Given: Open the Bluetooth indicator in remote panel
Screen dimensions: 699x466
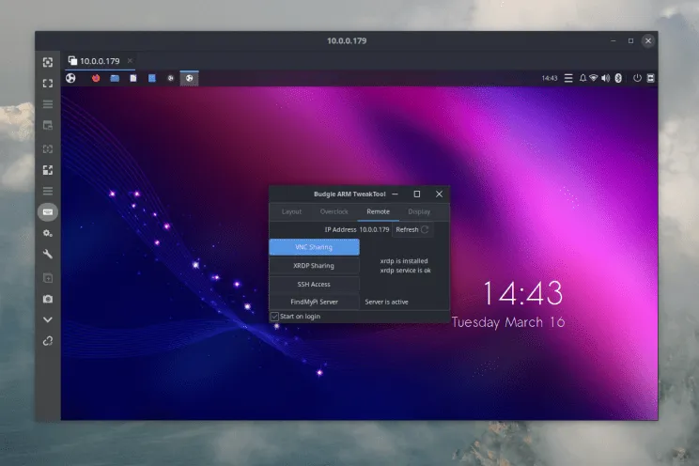Looking at the screenshot, I should (618, 78).
